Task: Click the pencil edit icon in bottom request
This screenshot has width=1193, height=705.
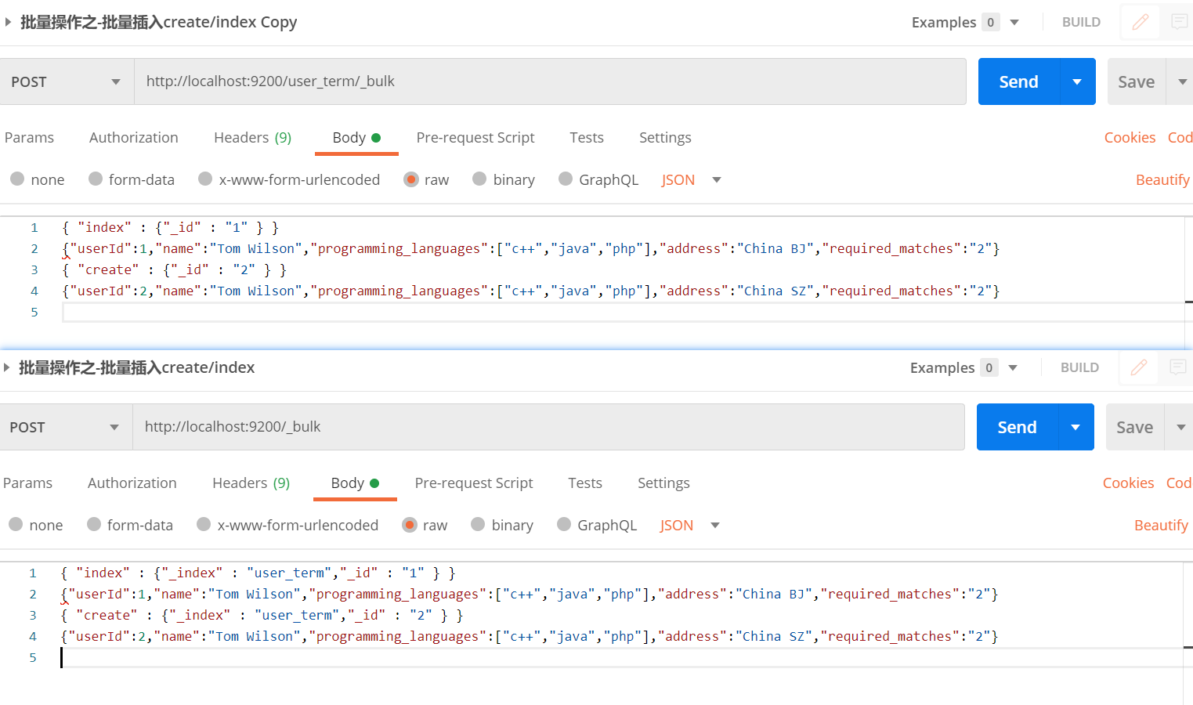Action: (1139, 367)
